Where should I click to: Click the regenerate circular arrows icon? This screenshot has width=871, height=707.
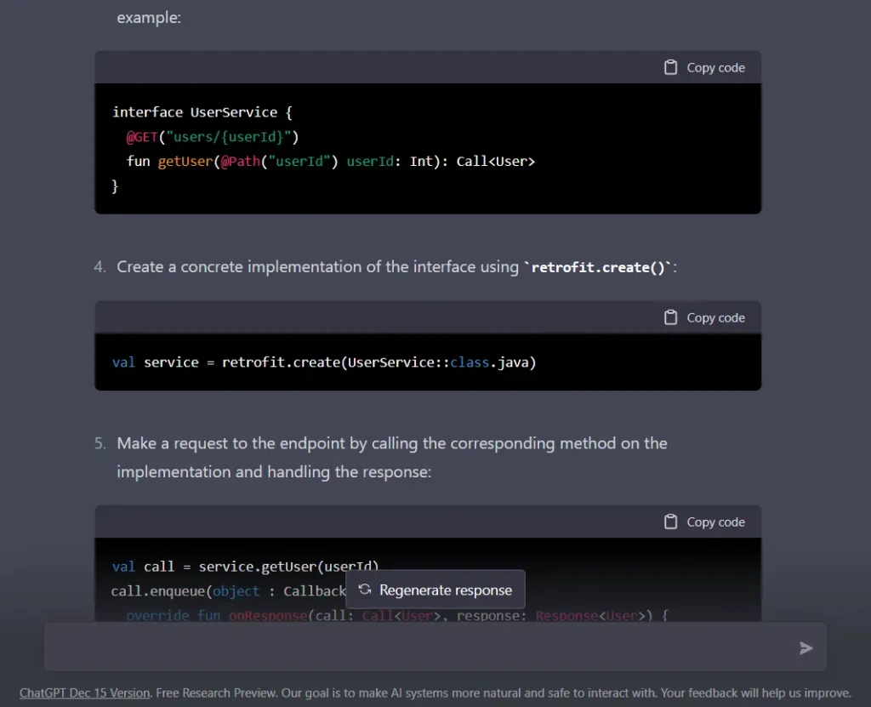point(364,590)
